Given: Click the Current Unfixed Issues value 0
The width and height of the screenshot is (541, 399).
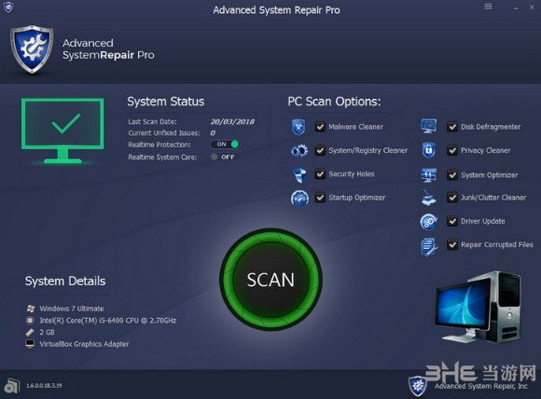Looking at the screenshot, I should (x=213, y=132).
